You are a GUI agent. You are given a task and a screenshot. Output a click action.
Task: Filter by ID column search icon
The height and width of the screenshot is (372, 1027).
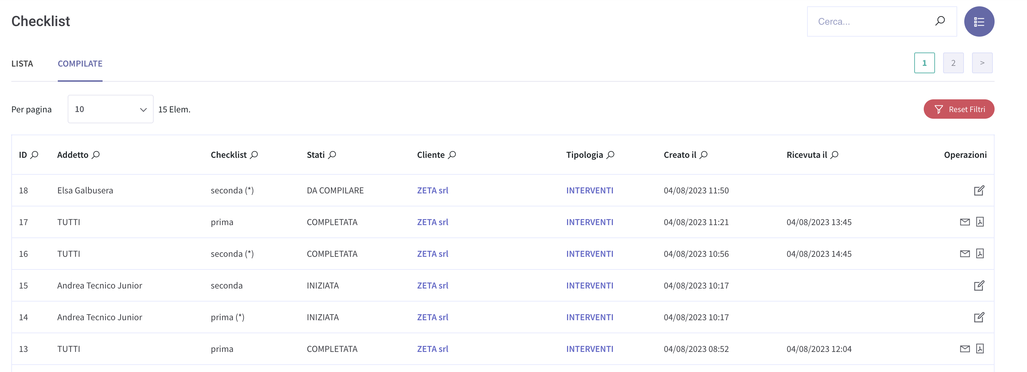(x=35, y=155)
